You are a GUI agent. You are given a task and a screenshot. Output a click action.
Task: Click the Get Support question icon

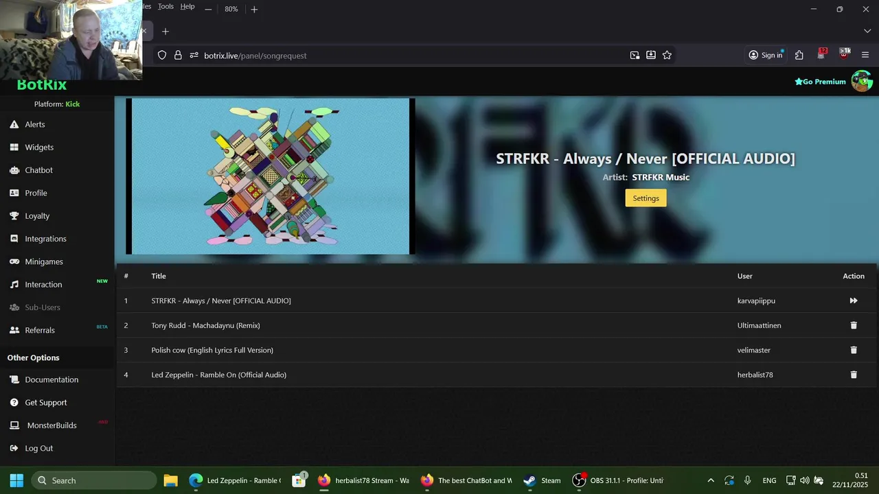coord(14,402)
